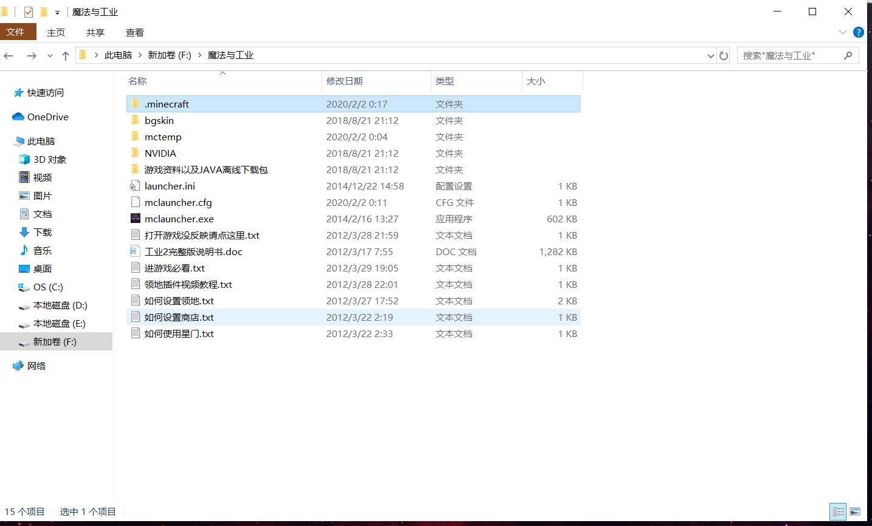Switch to large icons view
Viewport: 872px width, 526px height.
click(x=855, y=511)
